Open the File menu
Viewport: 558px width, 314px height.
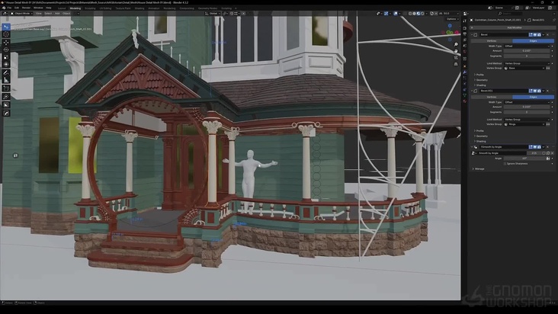(x=9, y=8)
